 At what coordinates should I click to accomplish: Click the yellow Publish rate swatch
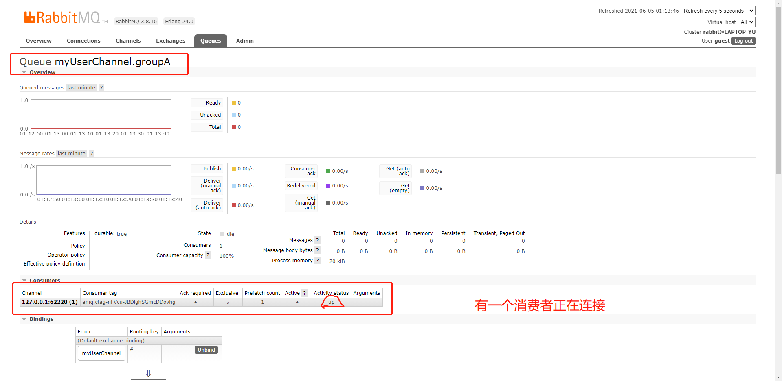tap(234, 169)
